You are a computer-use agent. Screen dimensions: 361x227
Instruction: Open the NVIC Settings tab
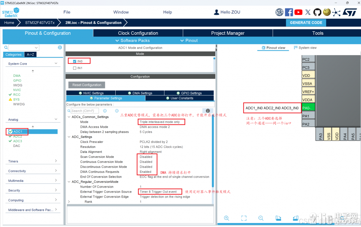point(91,93)
